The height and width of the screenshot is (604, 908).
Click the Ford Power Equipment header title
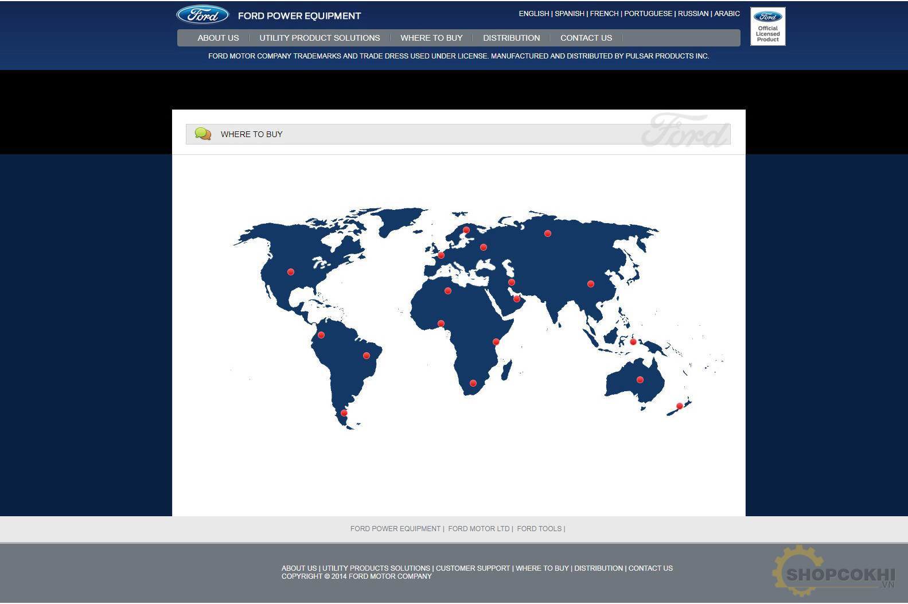(x=299, y=16)
